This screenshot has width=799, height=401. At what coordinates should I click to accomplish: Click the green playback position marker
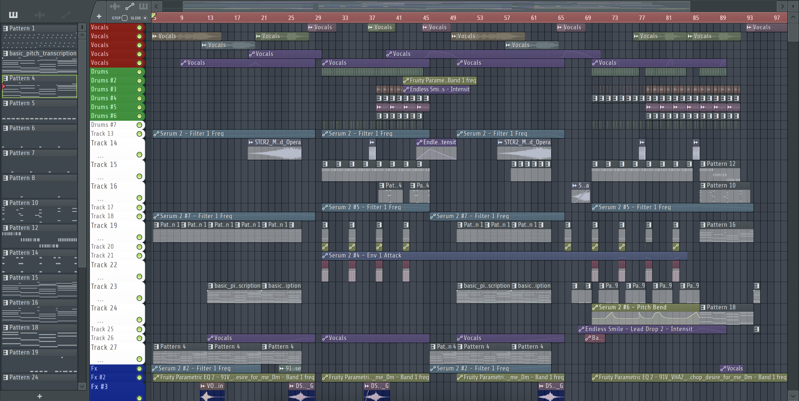coord(153,16)
